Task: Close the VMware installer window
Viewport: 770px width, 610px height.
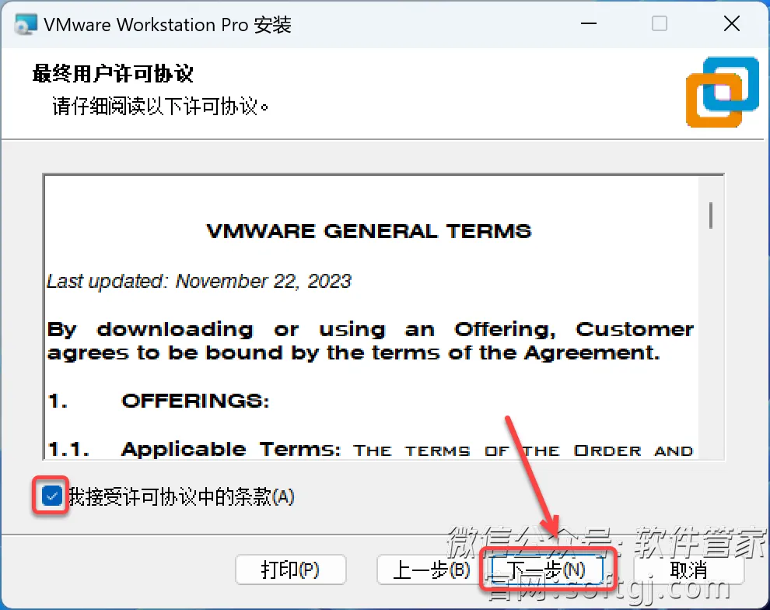Action: coord(732,23)
